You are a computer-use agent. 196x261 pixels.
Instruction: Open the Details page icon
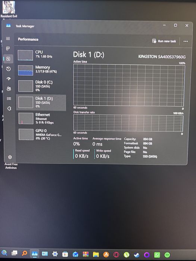pos(9,98)
